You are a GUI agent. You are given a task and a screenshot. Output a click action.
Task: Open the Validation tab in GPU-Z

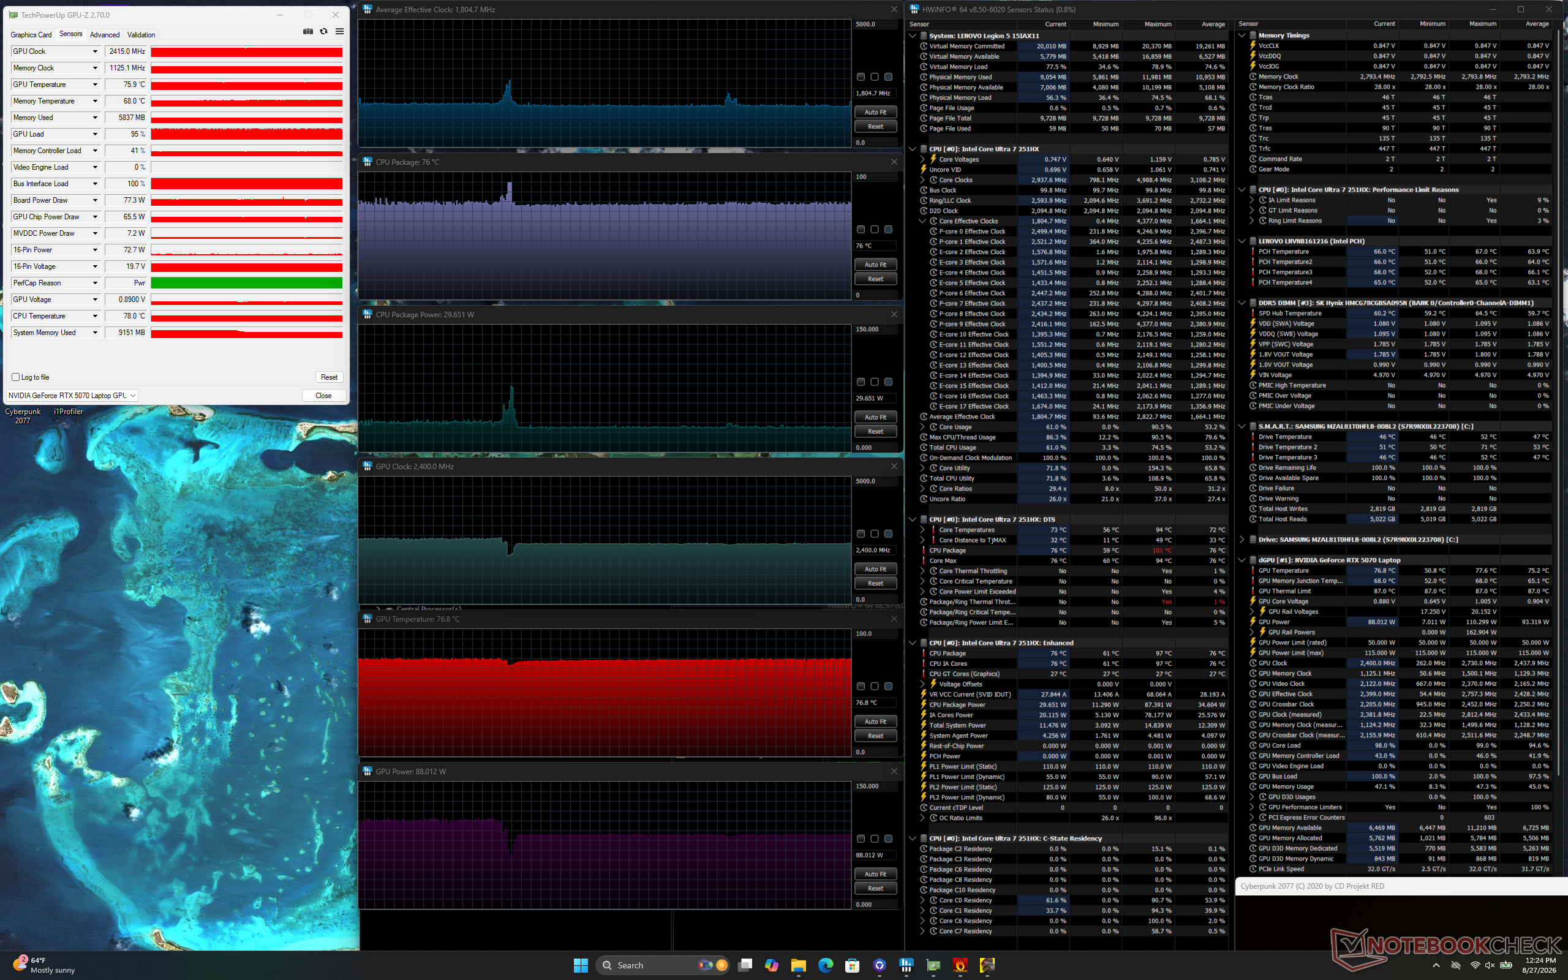[x=141, y=35]
